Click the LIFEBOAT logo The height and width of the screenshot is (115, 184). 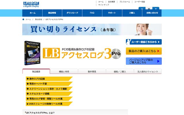coord(31,5)
